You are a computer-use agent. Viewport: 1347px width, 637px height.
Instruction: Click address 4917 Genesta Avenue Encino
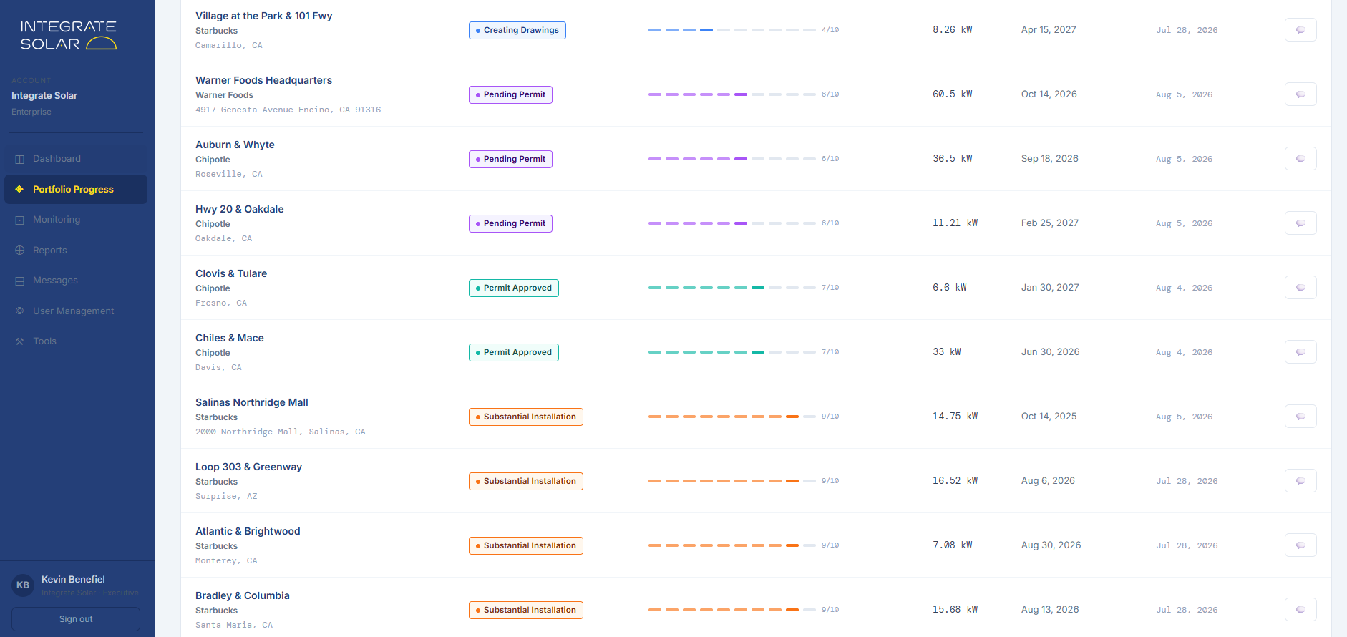point(288,110)
